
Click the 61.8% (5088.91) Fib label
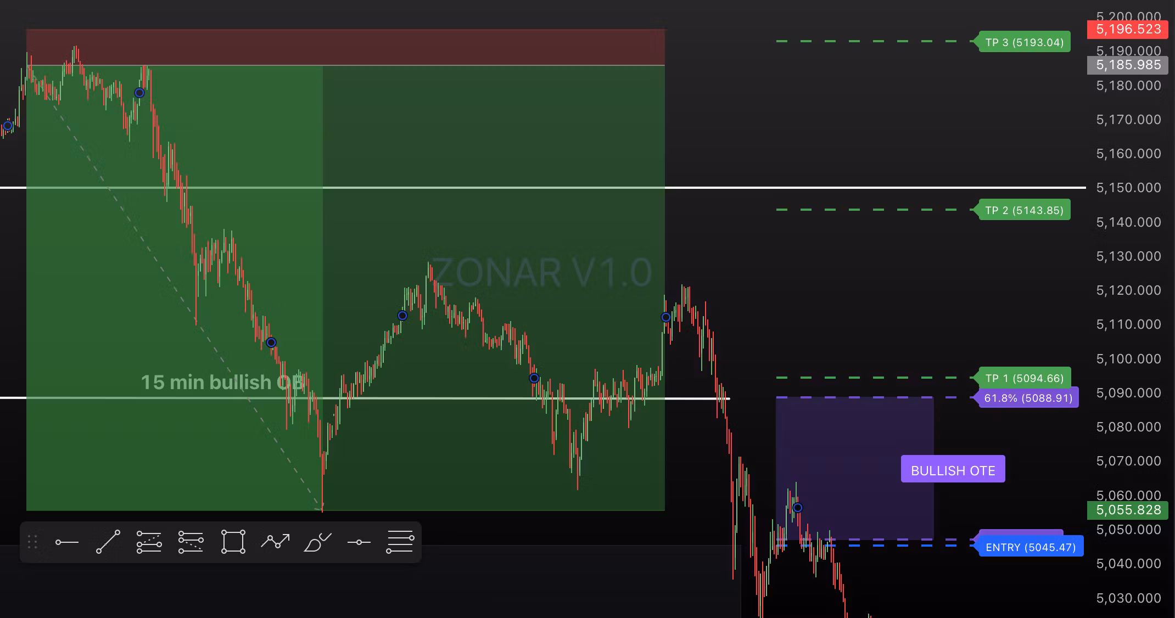pyautogui.click(x=1028, y=398)
